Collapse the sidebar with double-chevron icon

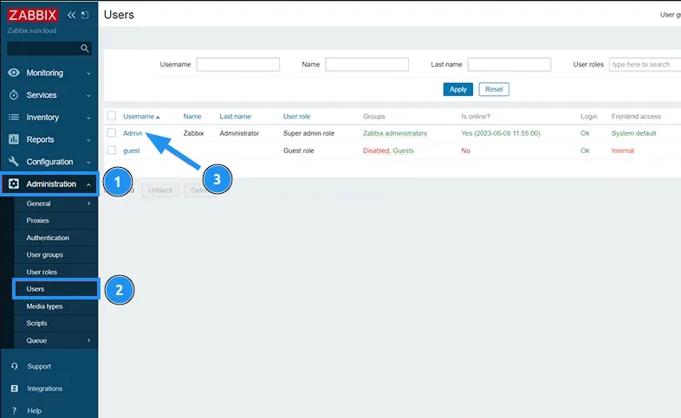pos(71,16)
